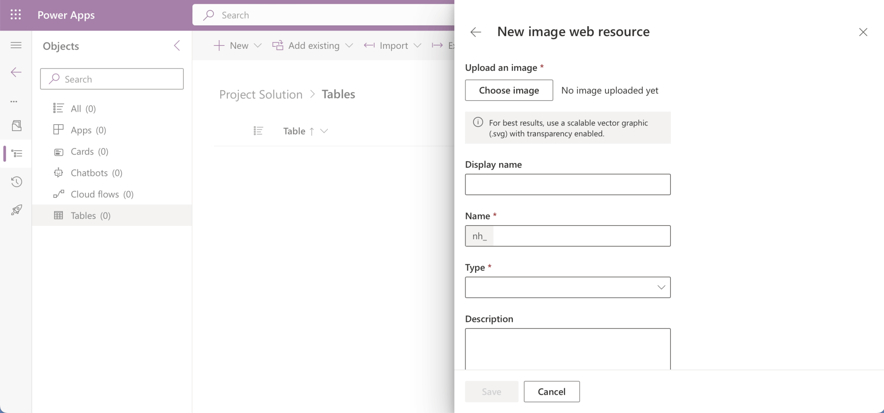Open the app launcher waffle icon

tap(16, 15)
